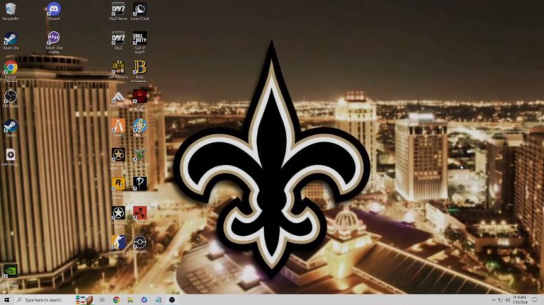Image resolution: width=544 pixels, height=305 pixels.
Task: Open the notification center in the taskbar
Action: (x=535, y=300)
